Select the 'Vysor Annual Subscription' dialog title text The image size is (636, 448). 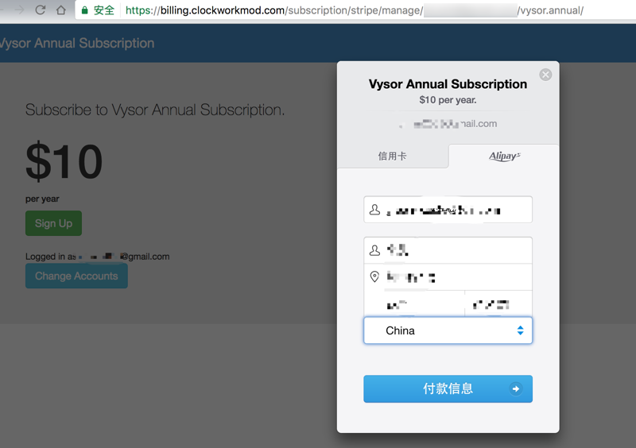pos(448,84)
